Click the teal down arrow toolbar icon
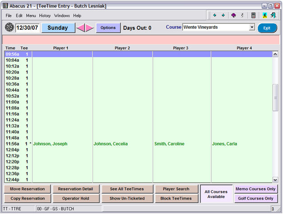 223,15
